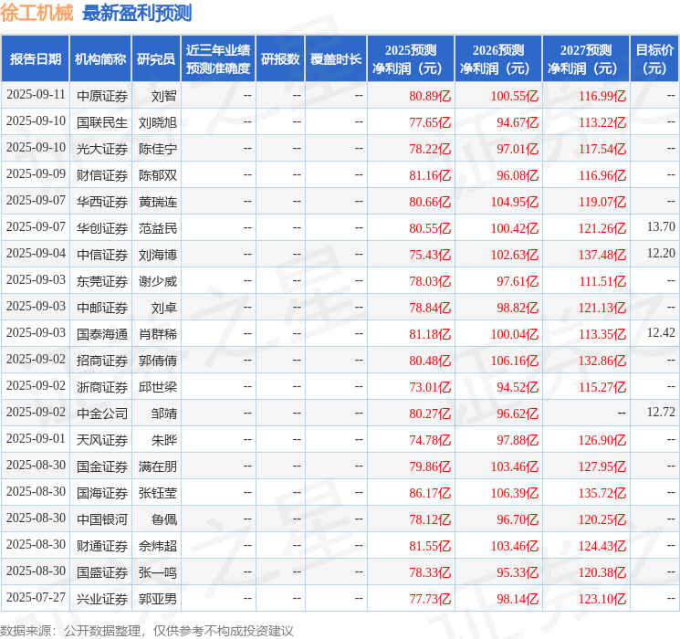Select the 兴业证券 institution cell

102,599
